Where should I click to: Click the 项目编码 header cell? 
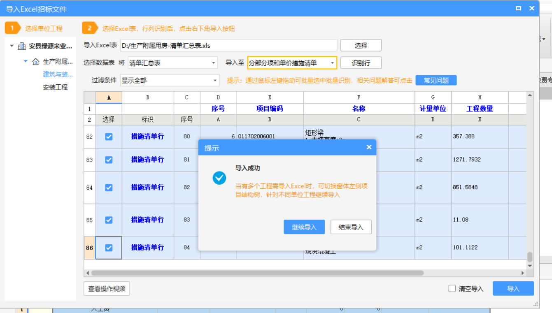coord(270,109)
